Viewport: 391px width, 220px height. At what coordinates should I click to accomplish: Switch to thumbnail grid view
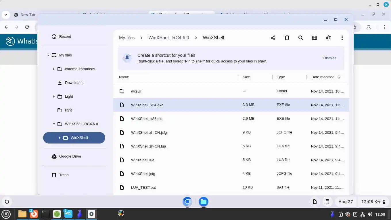pyautogui.click(x=314, y=38)
